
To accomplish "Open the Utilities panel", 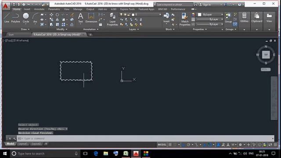I will 244,18.
